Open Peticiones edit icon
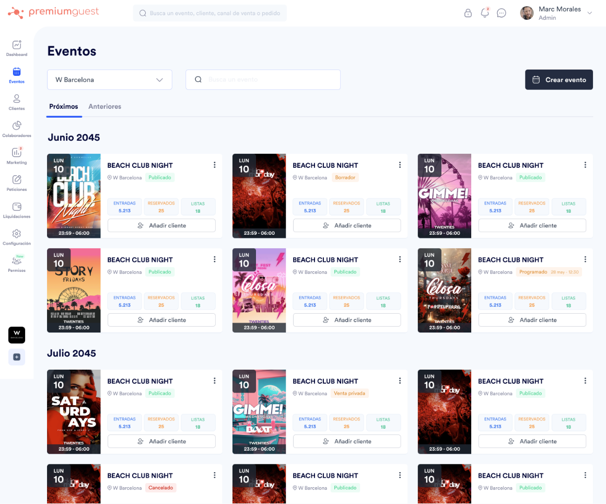 click(17, 179)
